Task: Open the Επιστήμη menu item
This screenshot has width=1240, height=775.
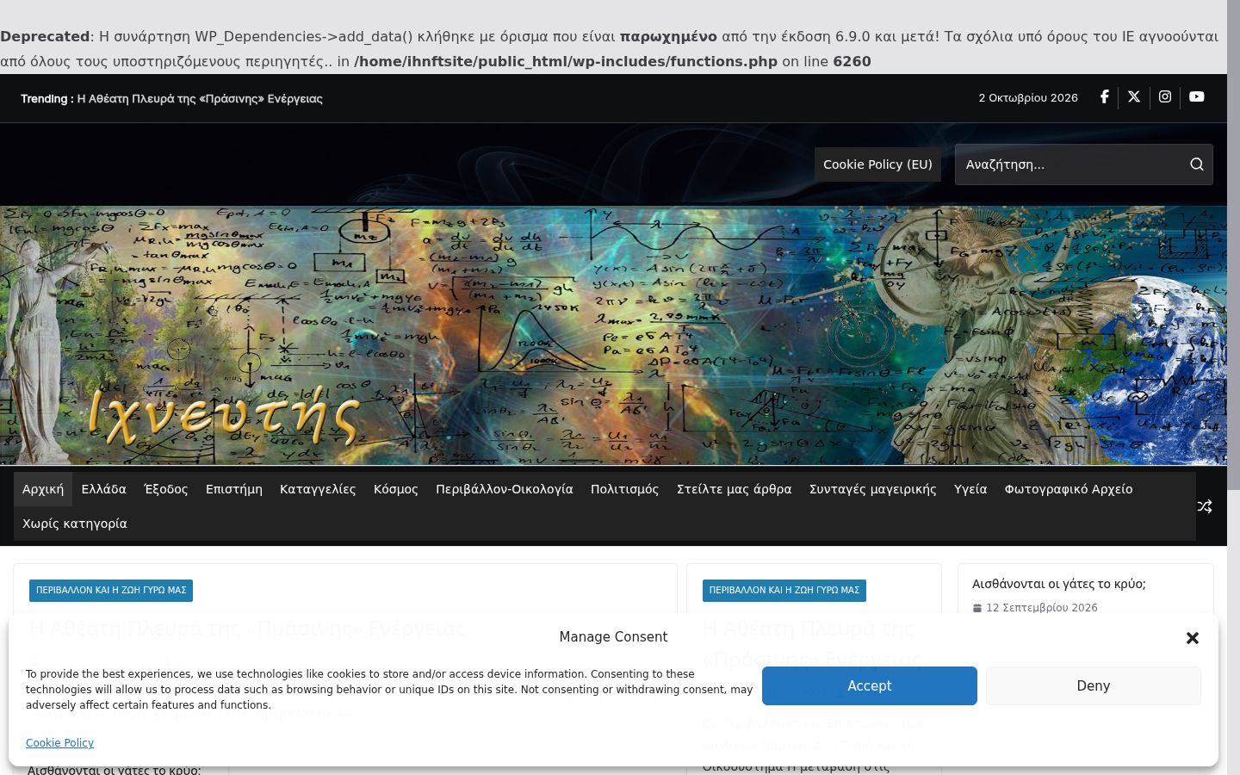Action: coord(234,489)
